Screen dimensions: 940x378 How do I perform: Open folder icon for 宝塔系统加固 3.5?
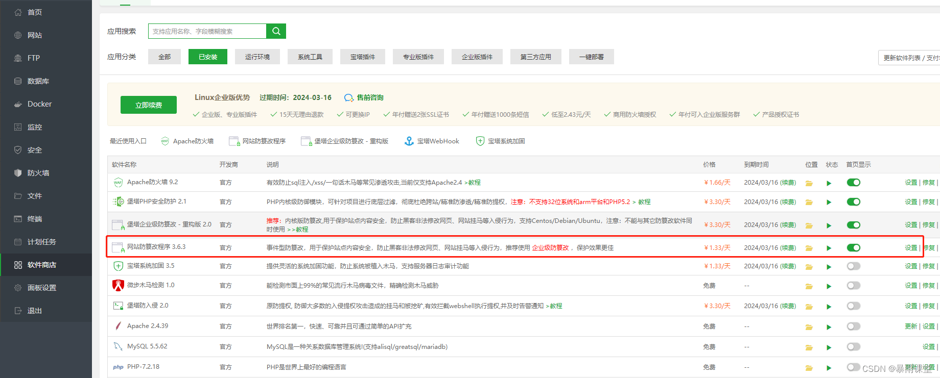(809, 267)
